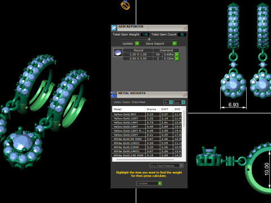Click the small gold ring icon at top

pyautogui.click(x=125, y=5)
